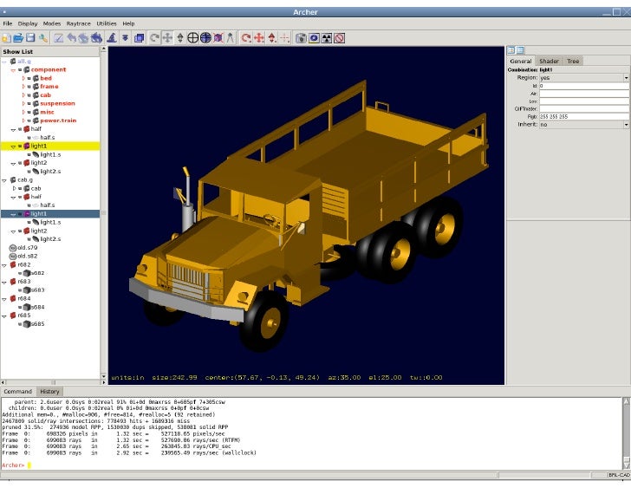The width and height of the screenshot is (631, 488).
Task: Click the save floppy disk icon
Action: click(29, 38)
